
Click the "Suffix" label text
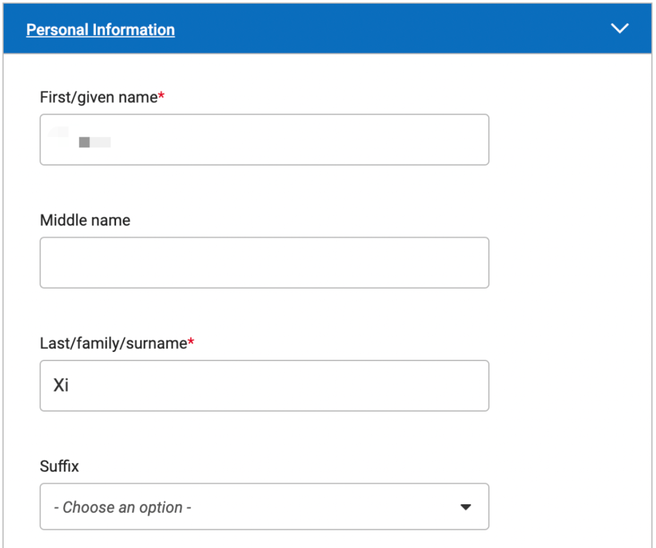[x=60, y=466]
